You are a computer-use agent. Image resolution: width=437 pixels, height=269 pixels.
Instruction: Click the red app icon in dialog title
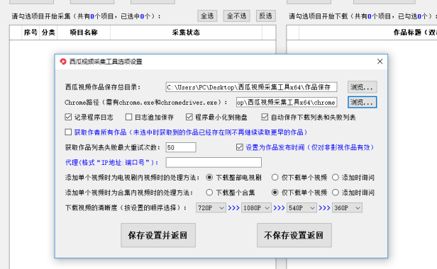click(x=63, y=62)
